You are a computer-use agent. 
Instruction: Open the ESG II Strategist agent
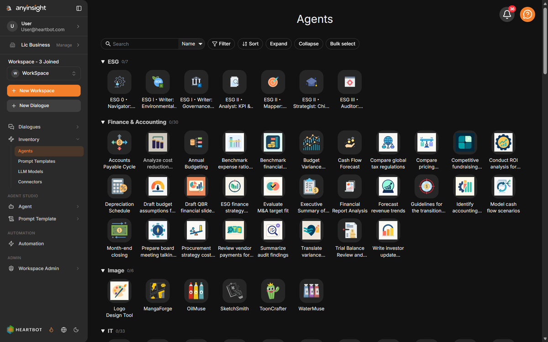tap(311, 82)
